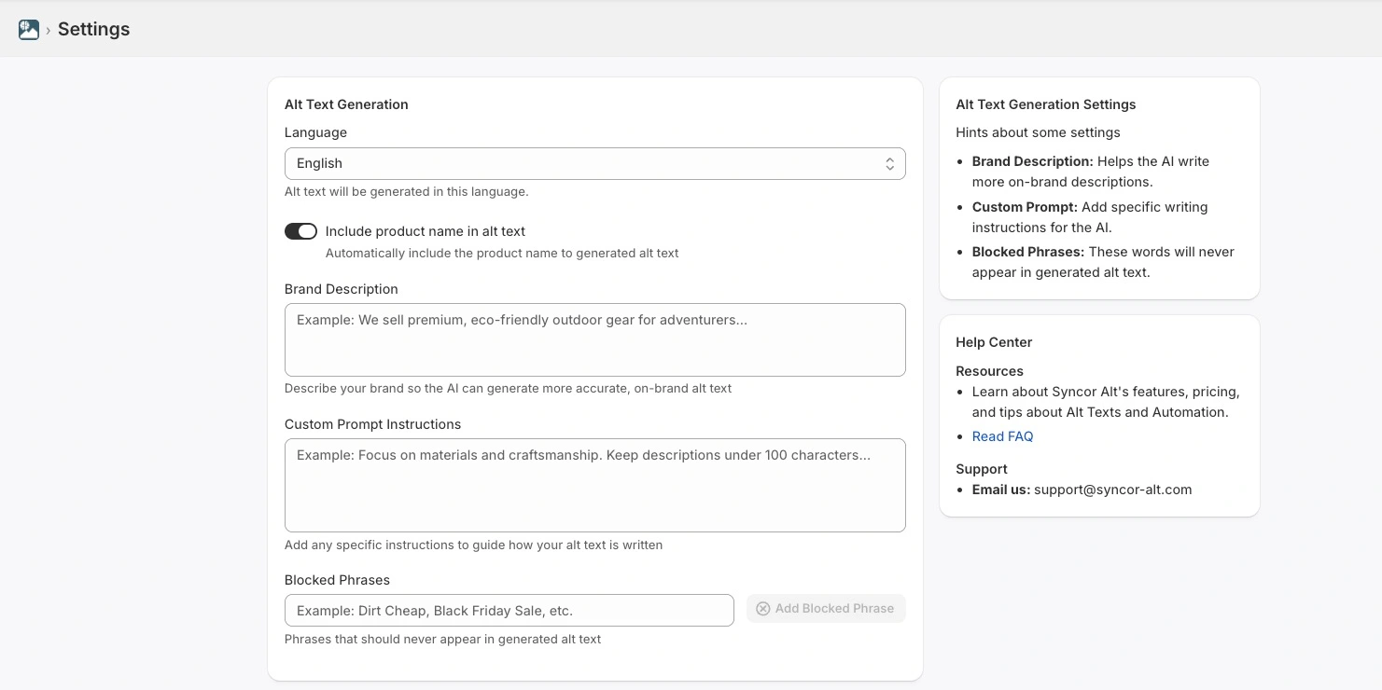
Task: Select English in the Language selector
Action: tap(594, 163)
